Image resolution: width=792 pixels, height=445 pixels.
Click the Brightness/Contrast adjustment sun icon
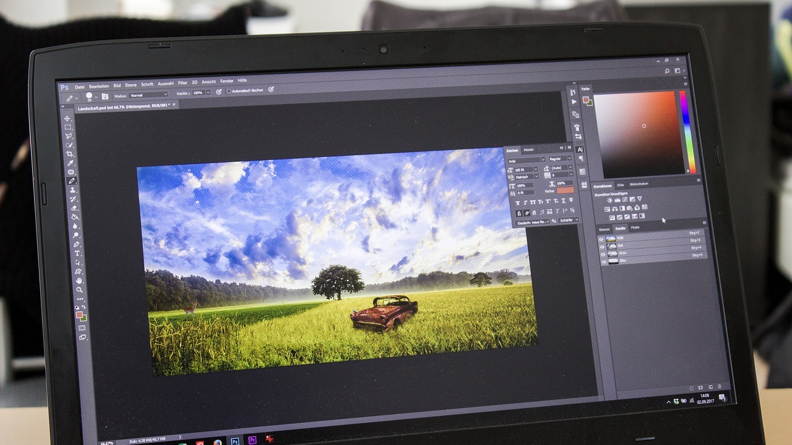point(609,200)
